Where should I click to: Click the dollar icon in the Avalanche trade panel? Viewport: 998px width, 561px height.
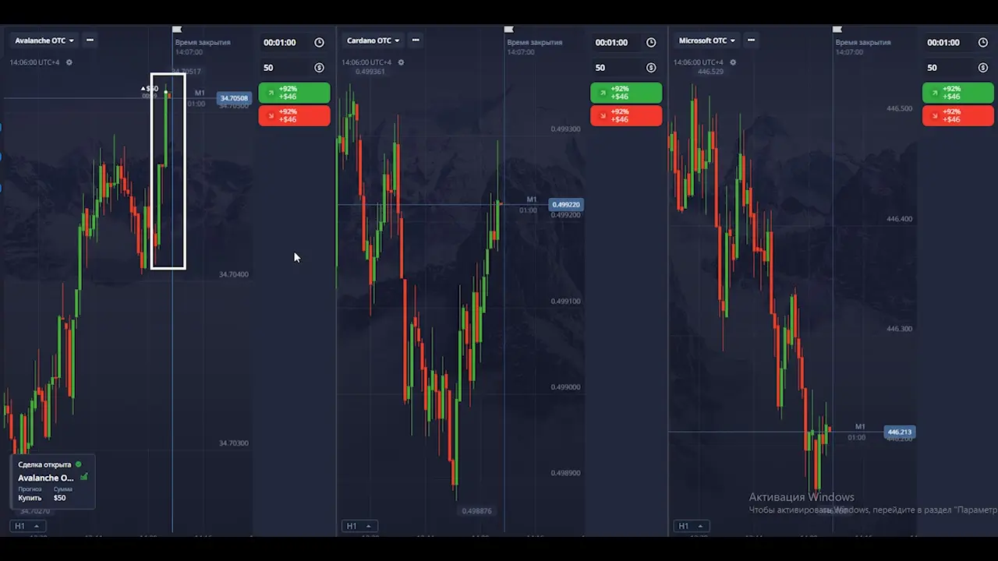tap(319, 68)
